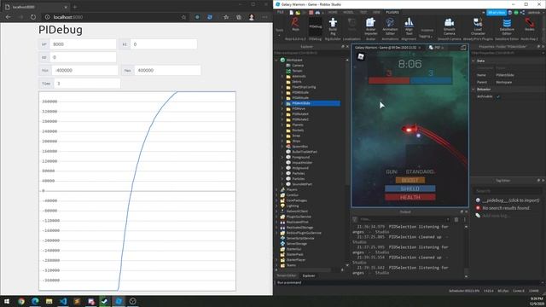Click the SHIELD bar in game HUD
Image resolution: width=546 pixels, height=307 pixels.
click(409, 188)
